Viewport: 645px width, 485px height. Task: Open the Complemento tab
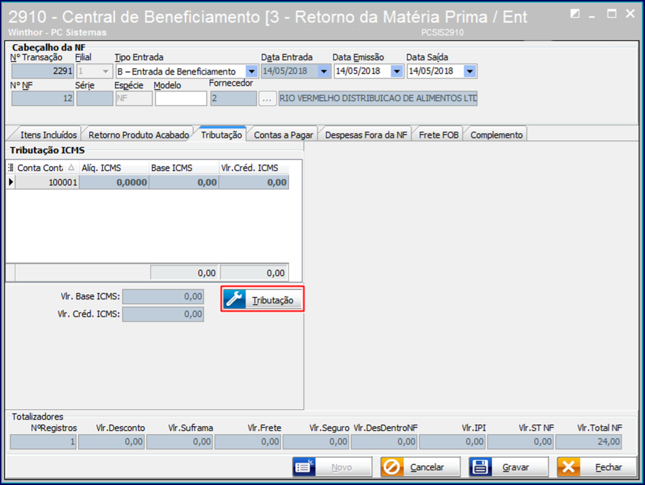click(496, 135)
